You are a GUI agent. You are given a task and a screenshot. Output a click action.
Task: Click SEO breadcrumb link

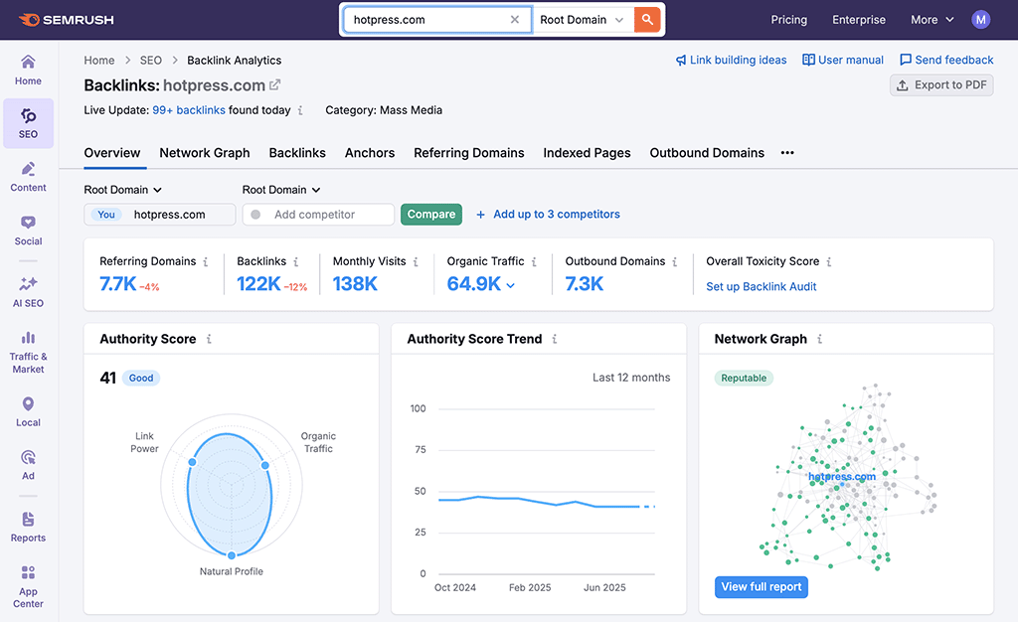pos(151,61)
